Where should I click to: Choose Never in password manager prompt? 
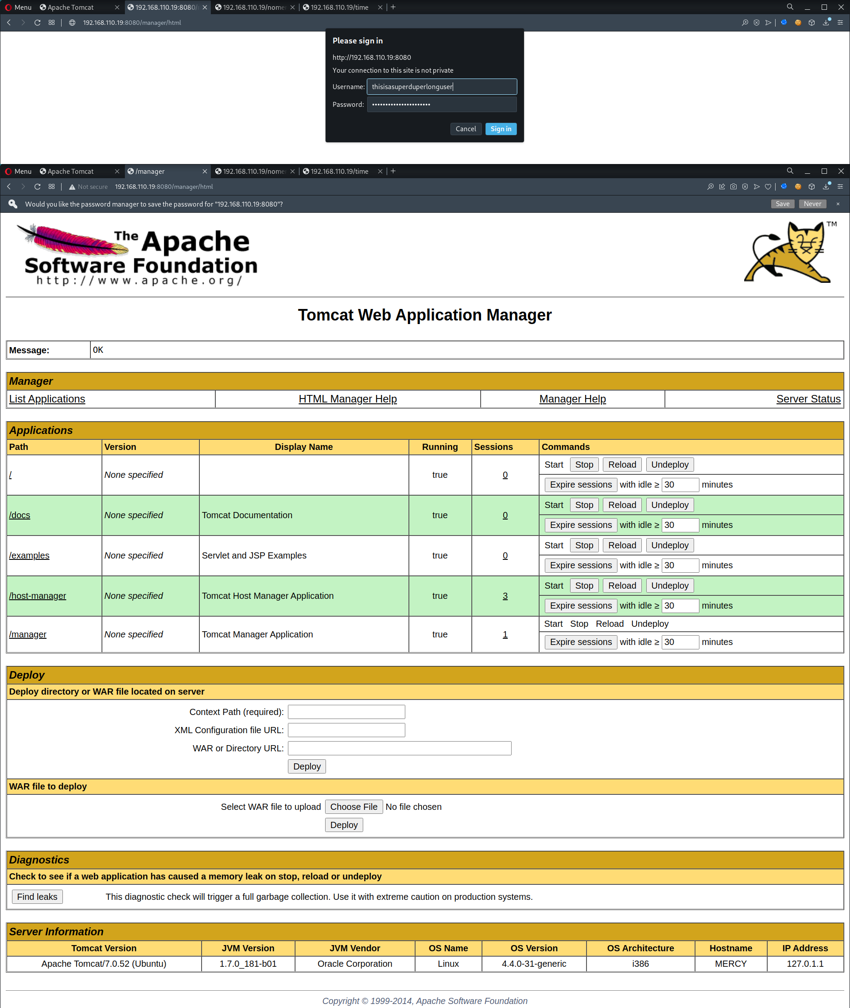(x=812, y=204)
